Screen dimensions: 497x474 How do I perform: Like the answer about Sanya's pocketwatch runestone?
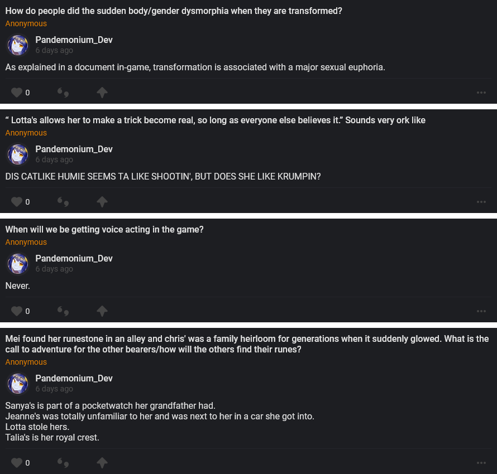[17, 463]
